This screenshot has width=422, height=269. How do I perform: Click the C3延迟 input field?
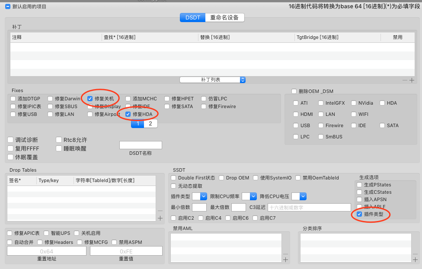tap(309, 207)
